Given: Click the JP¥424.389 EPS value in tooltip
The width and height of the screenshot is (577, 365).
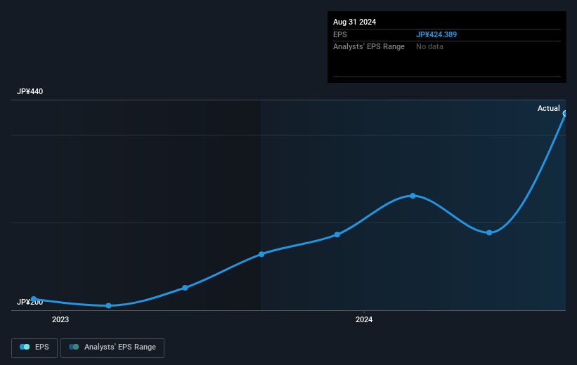Looking at the screenshot, I should [x=436, y=34].
